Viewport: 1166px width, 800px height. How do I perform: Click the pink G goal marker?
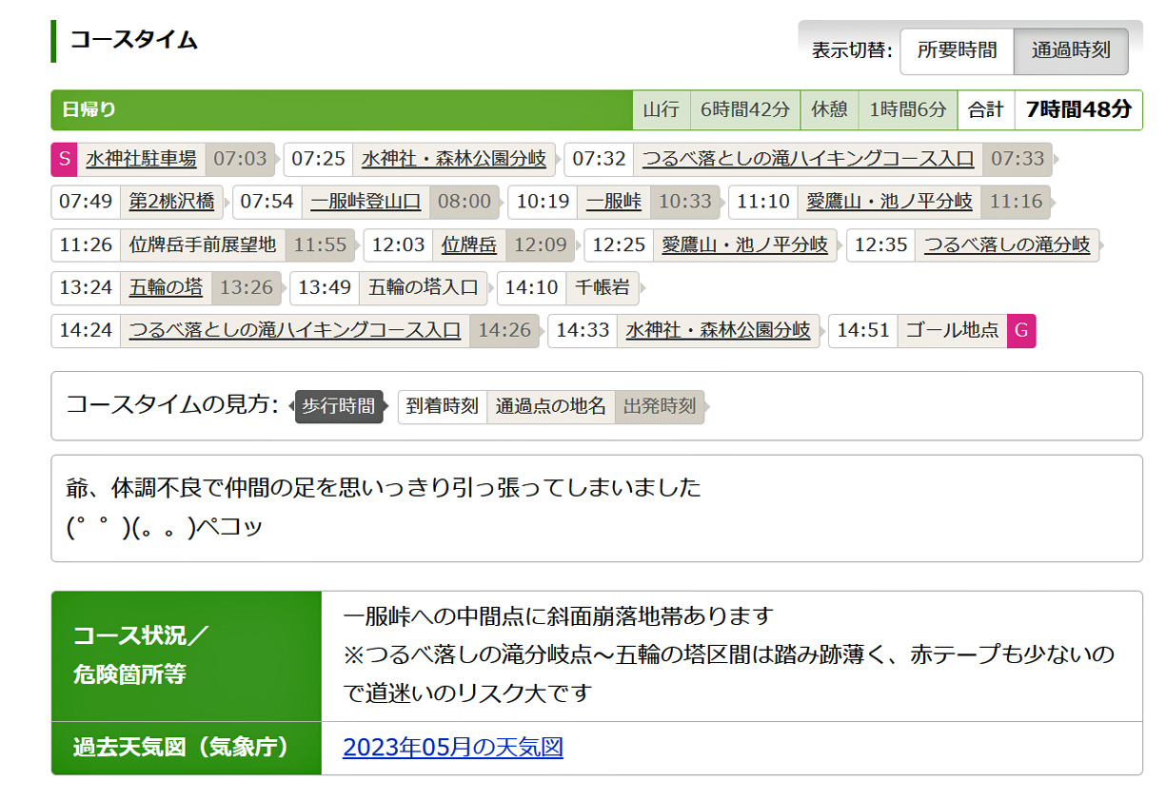click(x=1021, y=330)
